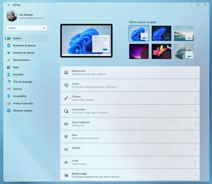Click the System monitor icon in sidebar
The width and height of the screenshot is (212, 184).
[x=9, y=38]
